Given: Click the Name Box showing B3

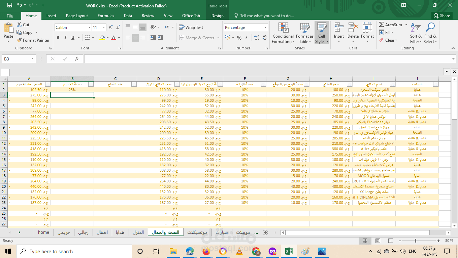Looking at the screenshot, I should coord(19,59).
